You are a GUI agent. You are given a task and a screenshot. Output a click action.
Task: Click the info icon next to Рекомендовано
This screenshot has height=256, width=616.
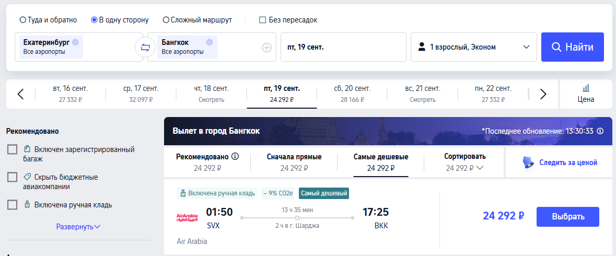pyautogui.click(x=235, y=157)
